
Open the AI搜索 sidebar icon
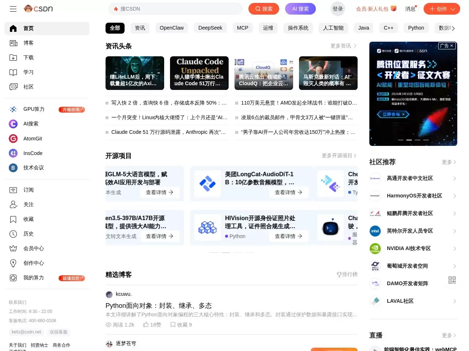coord(13,124)
